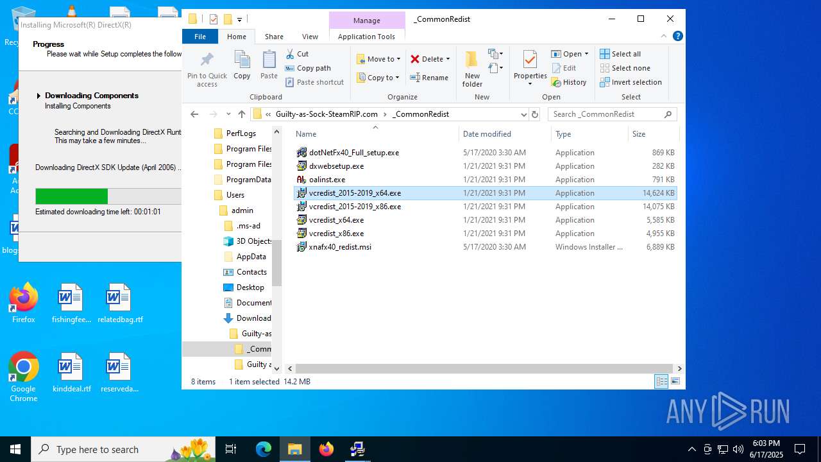Sort by Date modified column

[505, 134]
